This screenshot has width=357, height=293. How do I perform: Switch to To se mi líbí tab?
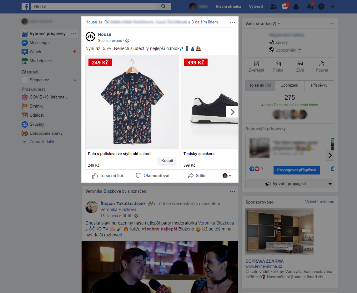260,85
